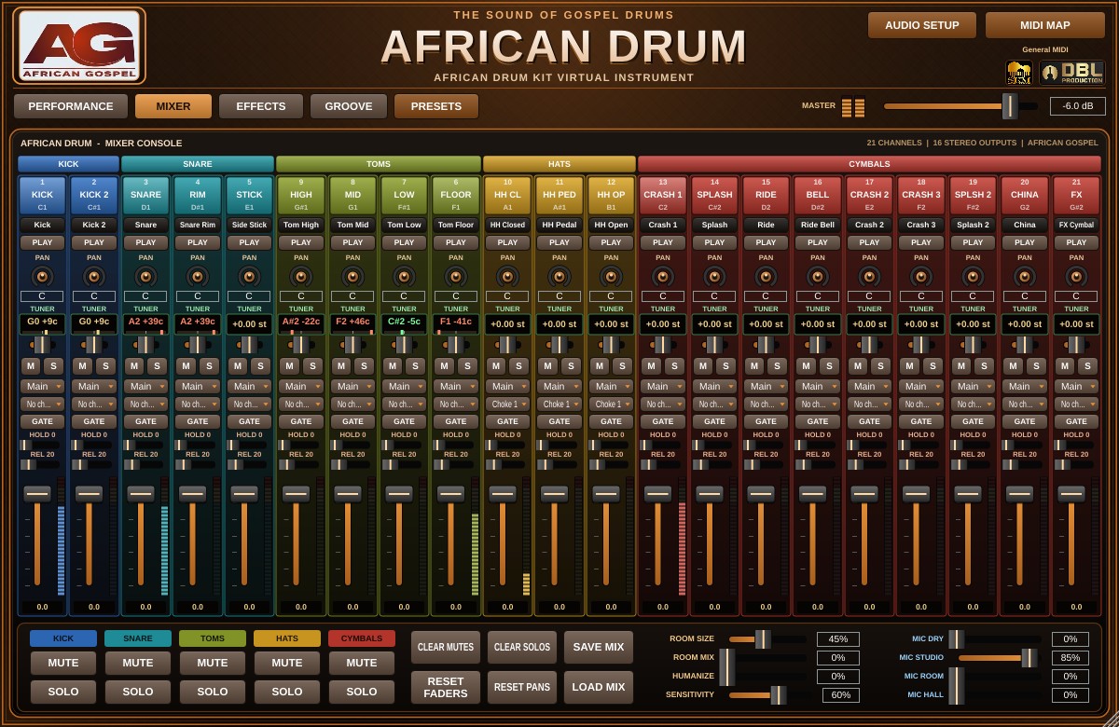Screen dimensions: 1119x727
Task: Click the FLOOR tom pan knob
Action: pyautogui.click(x=456, y=277)
